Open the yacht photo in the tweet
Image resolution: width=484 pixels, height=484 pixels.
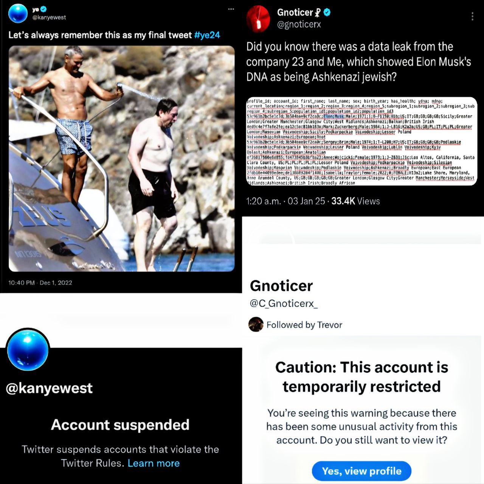(x=121, y=159)
